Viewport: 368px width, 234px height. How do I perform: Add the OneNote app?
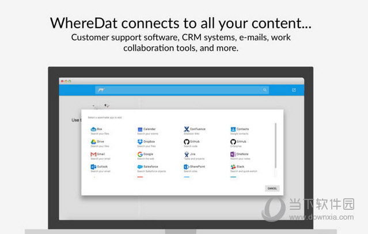point(240,156)
